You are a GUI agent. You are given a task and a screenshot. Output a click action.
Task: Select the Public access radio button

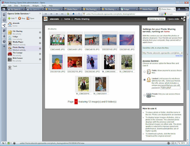tap(144, 72)
